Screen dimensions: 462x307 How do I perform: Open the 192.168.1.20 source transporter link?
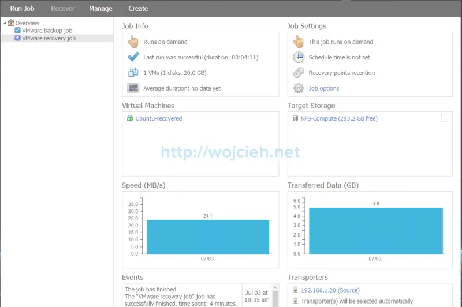click(330, 290)
